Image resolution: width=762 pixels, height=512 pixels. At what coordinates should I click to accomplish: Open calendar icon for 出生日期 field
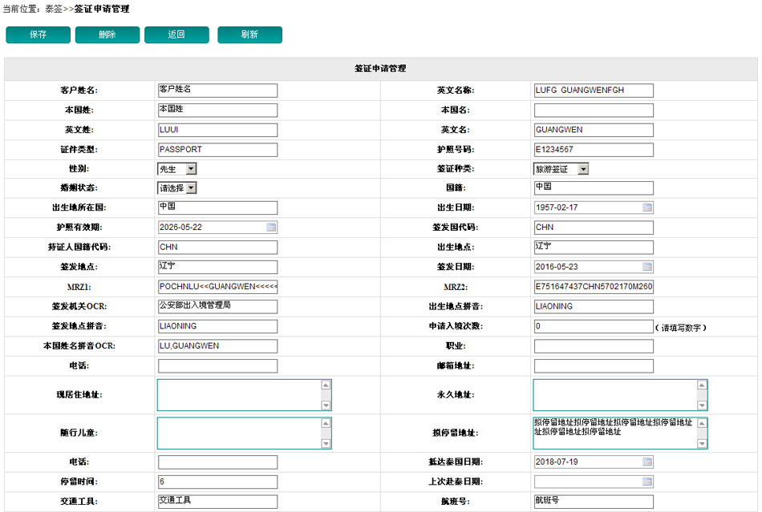coord(646,208)
